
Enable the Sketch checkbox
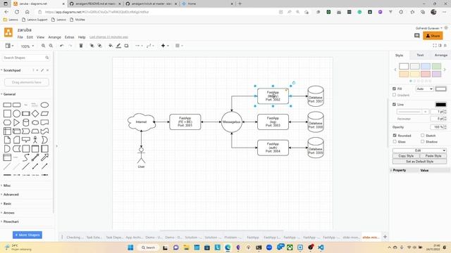423,136
